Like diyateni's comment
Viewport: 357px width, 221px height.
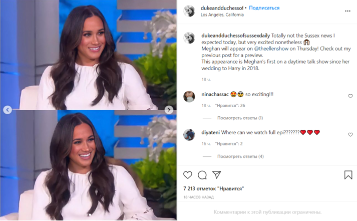[350, 135]
